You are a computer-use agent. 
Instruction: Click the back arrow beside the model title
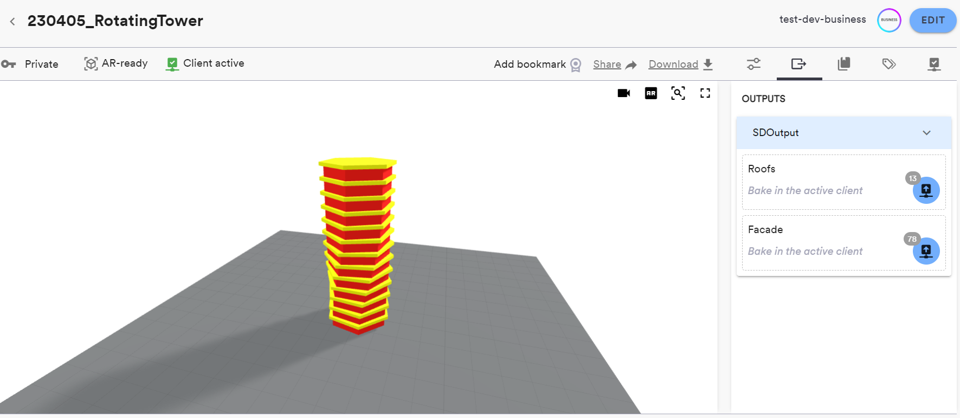[x=12, y=22]
